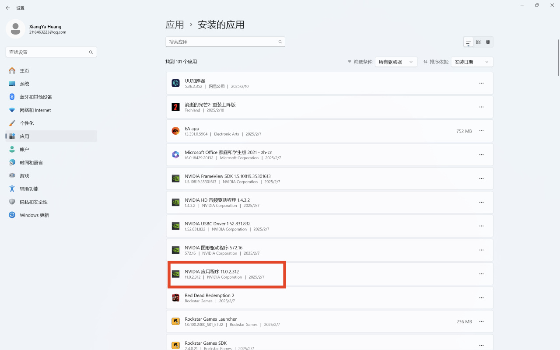Open 时间和语言 settings section
This screenshot has width=560, height=350.
pos(51,162)
